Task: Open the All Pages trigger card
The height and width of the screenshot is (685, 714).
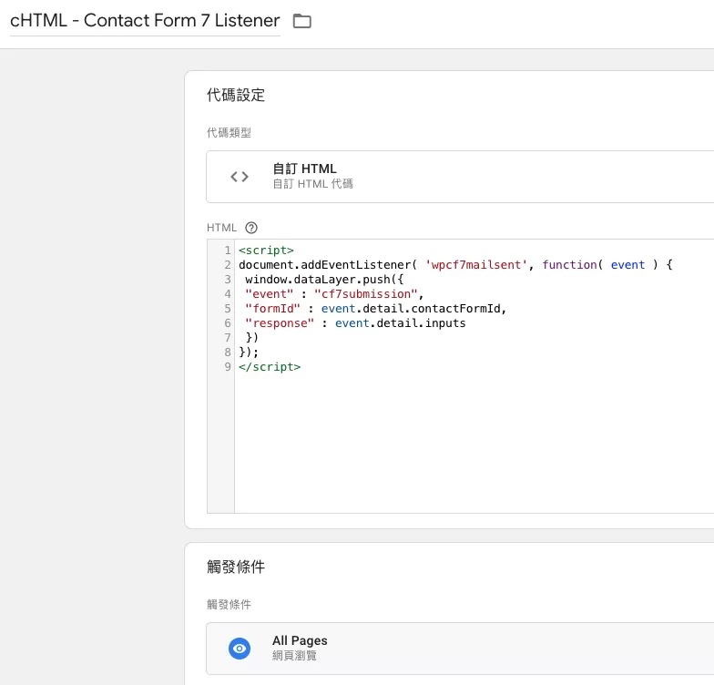Action: (x=460, y=649)
